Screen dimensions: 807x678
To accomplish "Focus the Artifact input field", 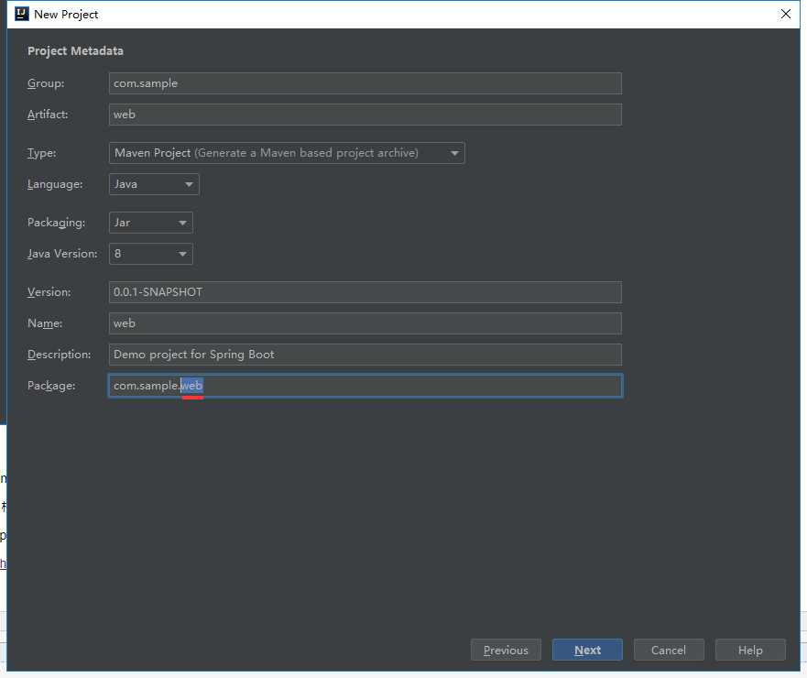I will click(x=365, y=115).
